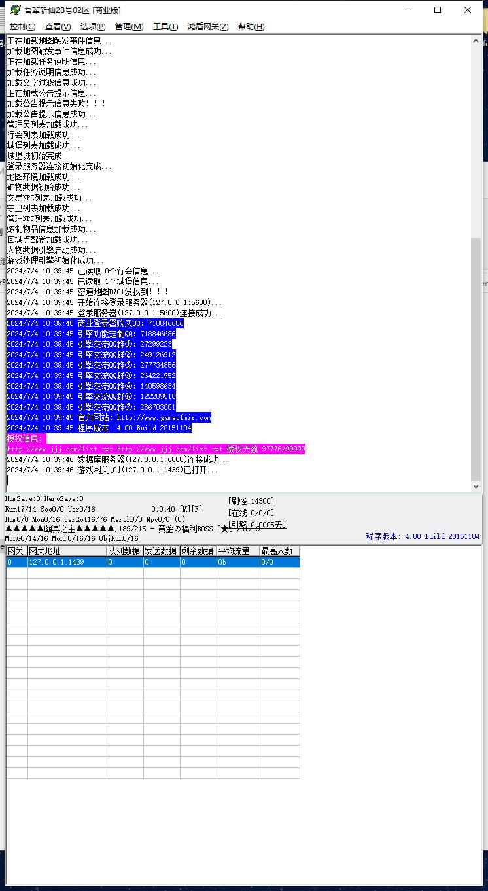Viewport: 488px width, 891px height.
Task: Click log line 人物数据引擎启动成功
Action: 51,250
